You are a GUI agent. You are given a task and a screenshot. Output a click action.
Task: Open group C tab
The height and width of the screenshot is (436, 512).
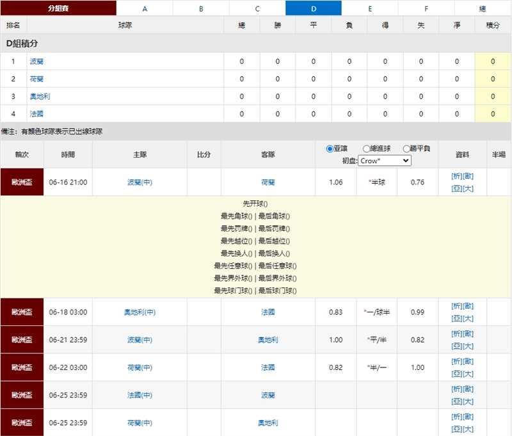pos(257,8)
